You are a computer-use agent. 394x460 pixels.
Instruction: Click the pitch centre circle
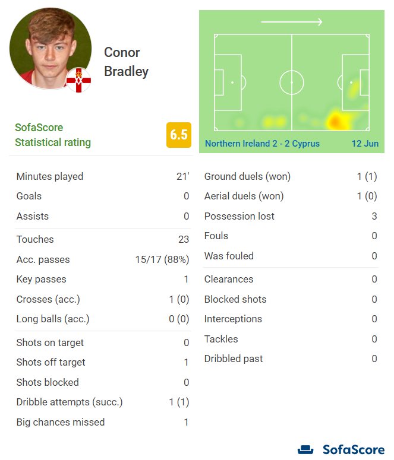[291, 83]
